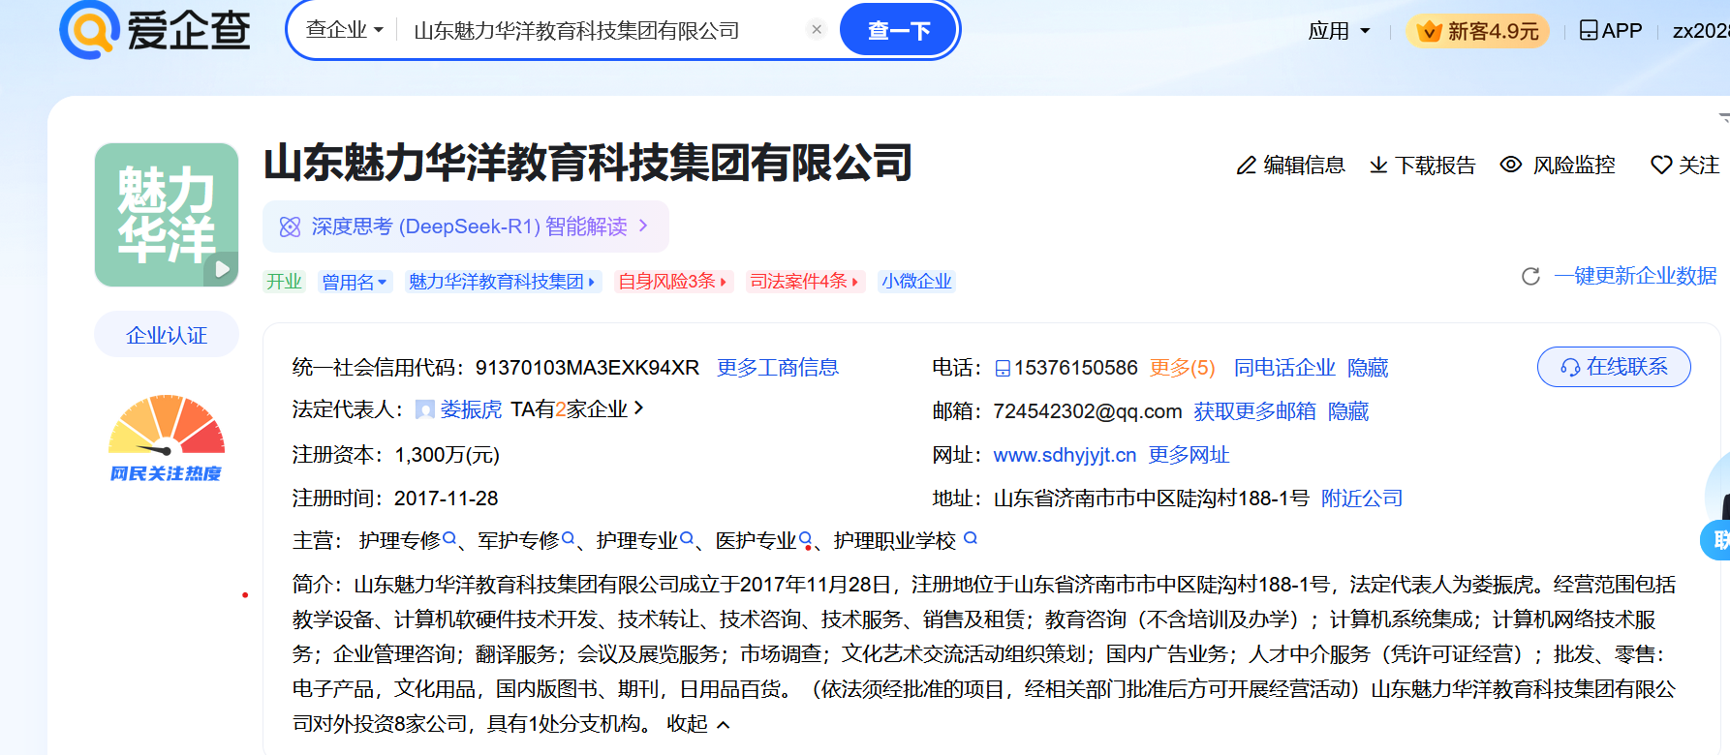Open the 新客4.9元 promotion badge

(1478, 31)
